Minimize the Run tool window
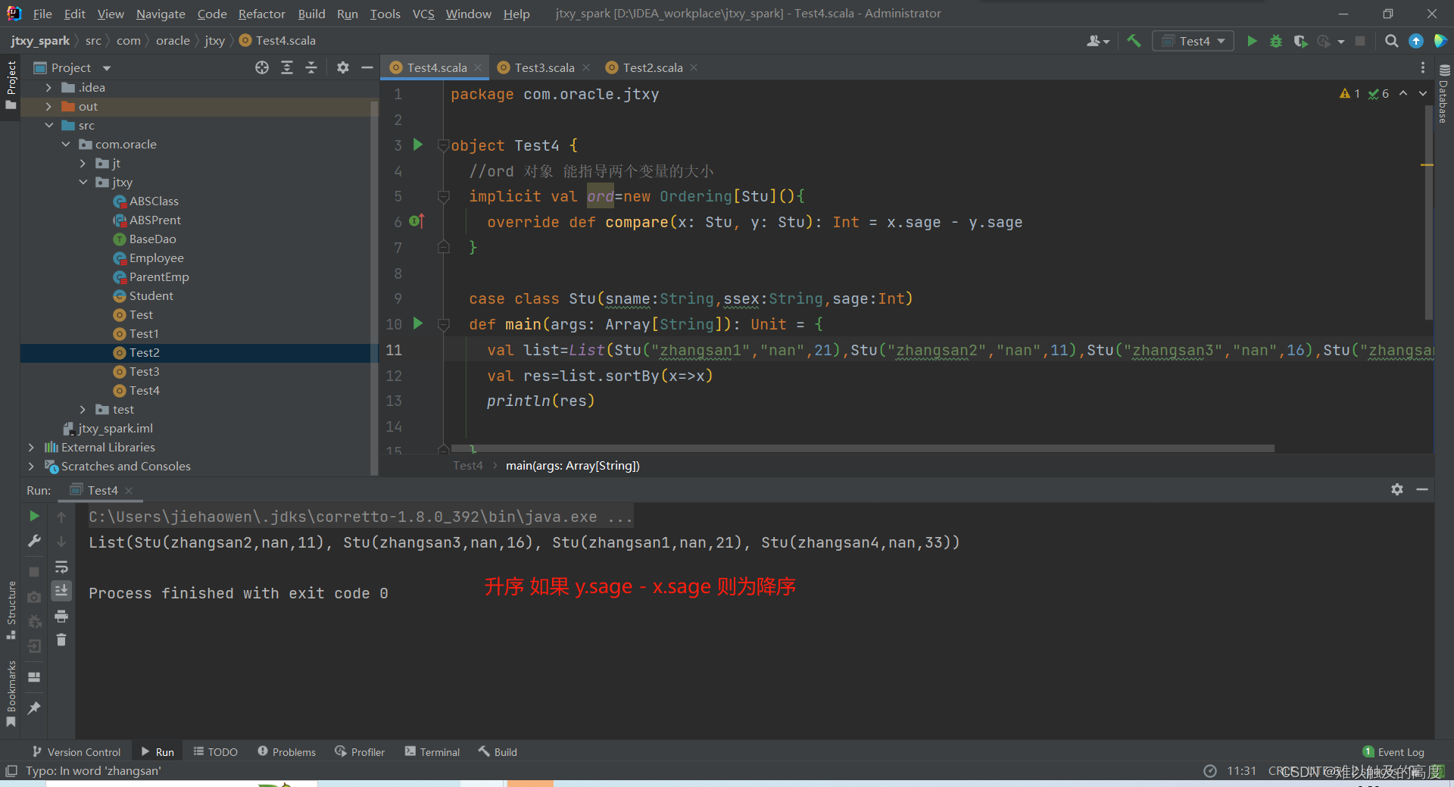Image resolution: width=1454 pixels, height=787 pixels. pos(1422,489)
